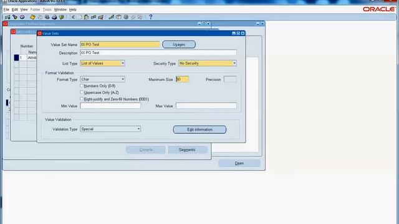399x224 pixels.
Task: Close the Value Sets window
Action: pos(243,33)
